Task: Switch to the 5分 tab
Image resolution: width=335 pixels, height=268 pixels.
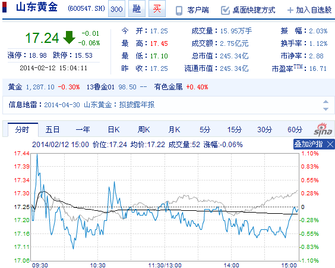Action: 205,130
